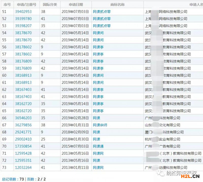Open registration 38176809 in row 59
Image resolution: width=203 pixels, height=182 pixels.
(23, 68)
